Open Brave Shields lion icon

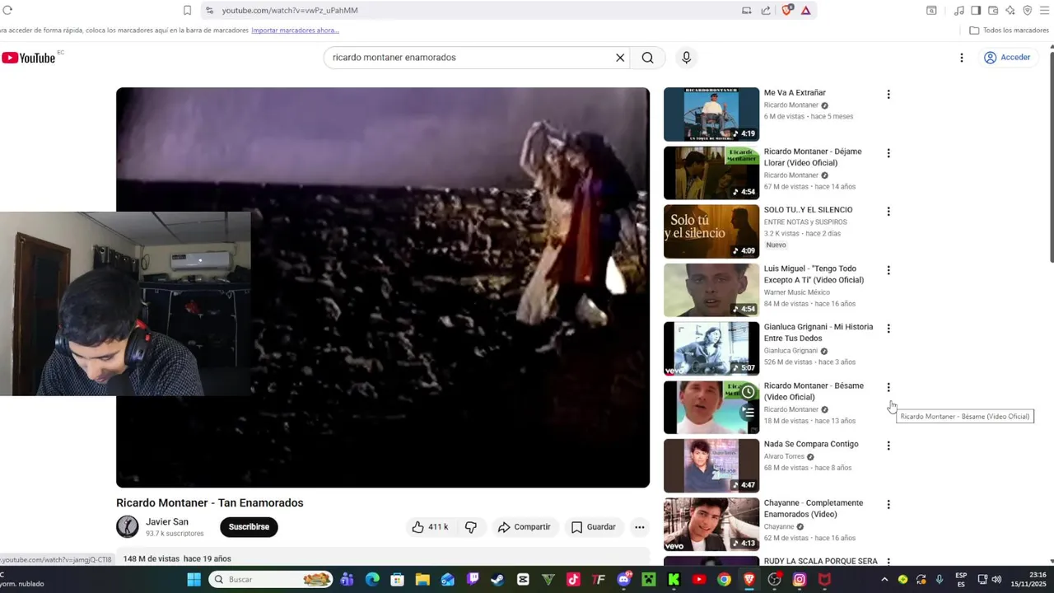787,10
